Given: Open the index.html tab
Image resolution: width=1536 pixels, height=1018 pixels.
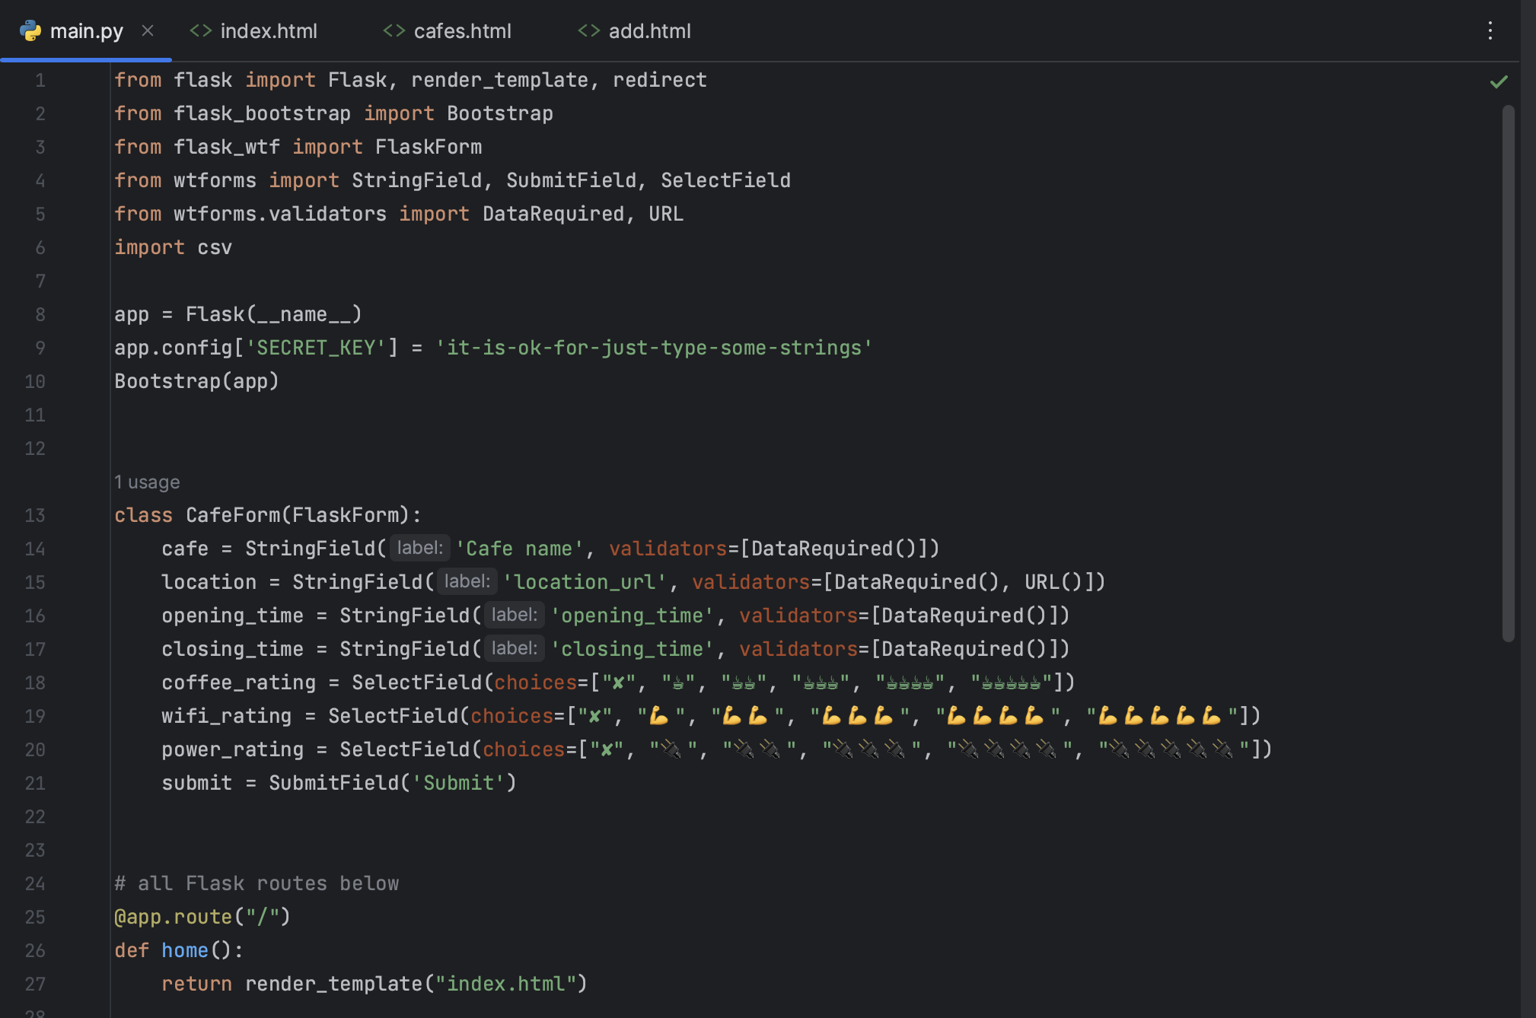Looking at the screenshot, I should pos(269,31).
